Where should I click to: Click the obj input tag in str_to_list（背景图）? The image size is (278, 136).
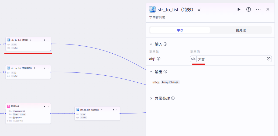pyautogui.click(x=83, y=114)
